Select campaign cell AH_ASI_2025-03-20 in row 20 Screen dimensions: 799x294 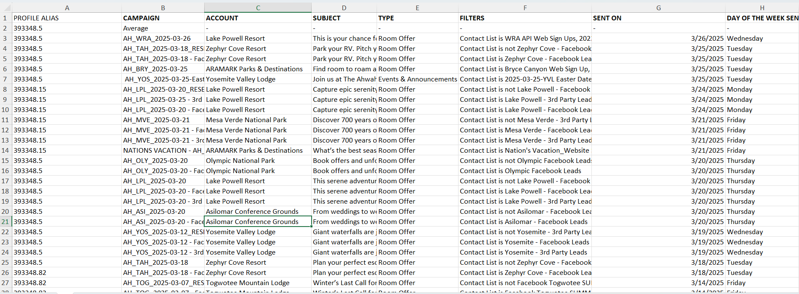coord(163,211)
